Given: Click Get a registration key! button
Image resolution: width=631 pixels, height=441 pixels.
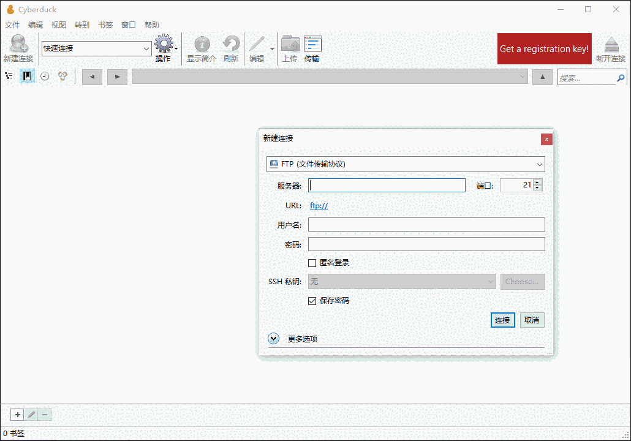Looking at the screenshot, I should point(544,49).
